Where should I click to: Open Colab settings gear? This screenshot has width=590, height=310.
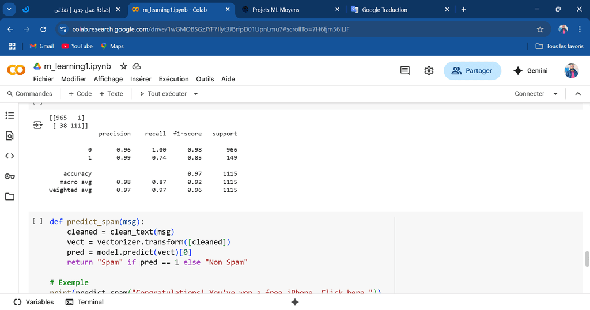point(429,70)
